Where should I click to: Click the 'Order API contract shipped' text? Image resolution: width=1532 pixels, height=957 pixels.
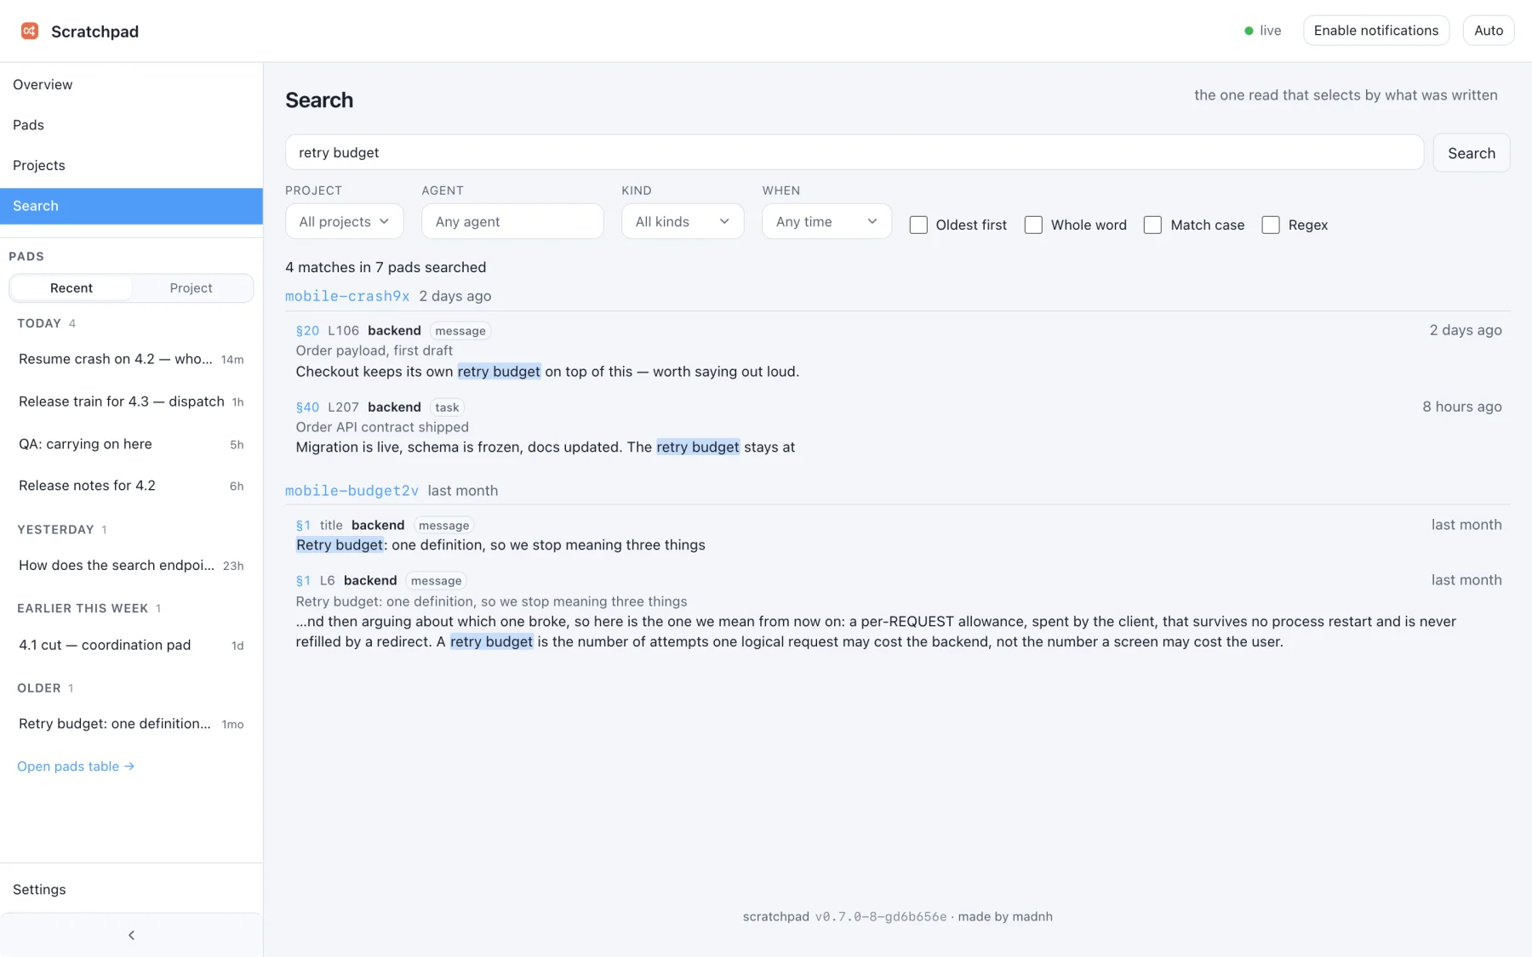(382, 427)
